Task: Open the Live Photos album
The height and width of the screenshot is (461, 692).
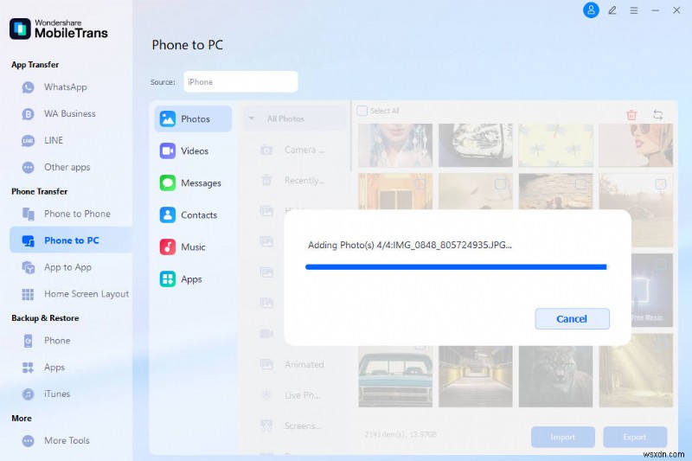Action: click(292, 395)
